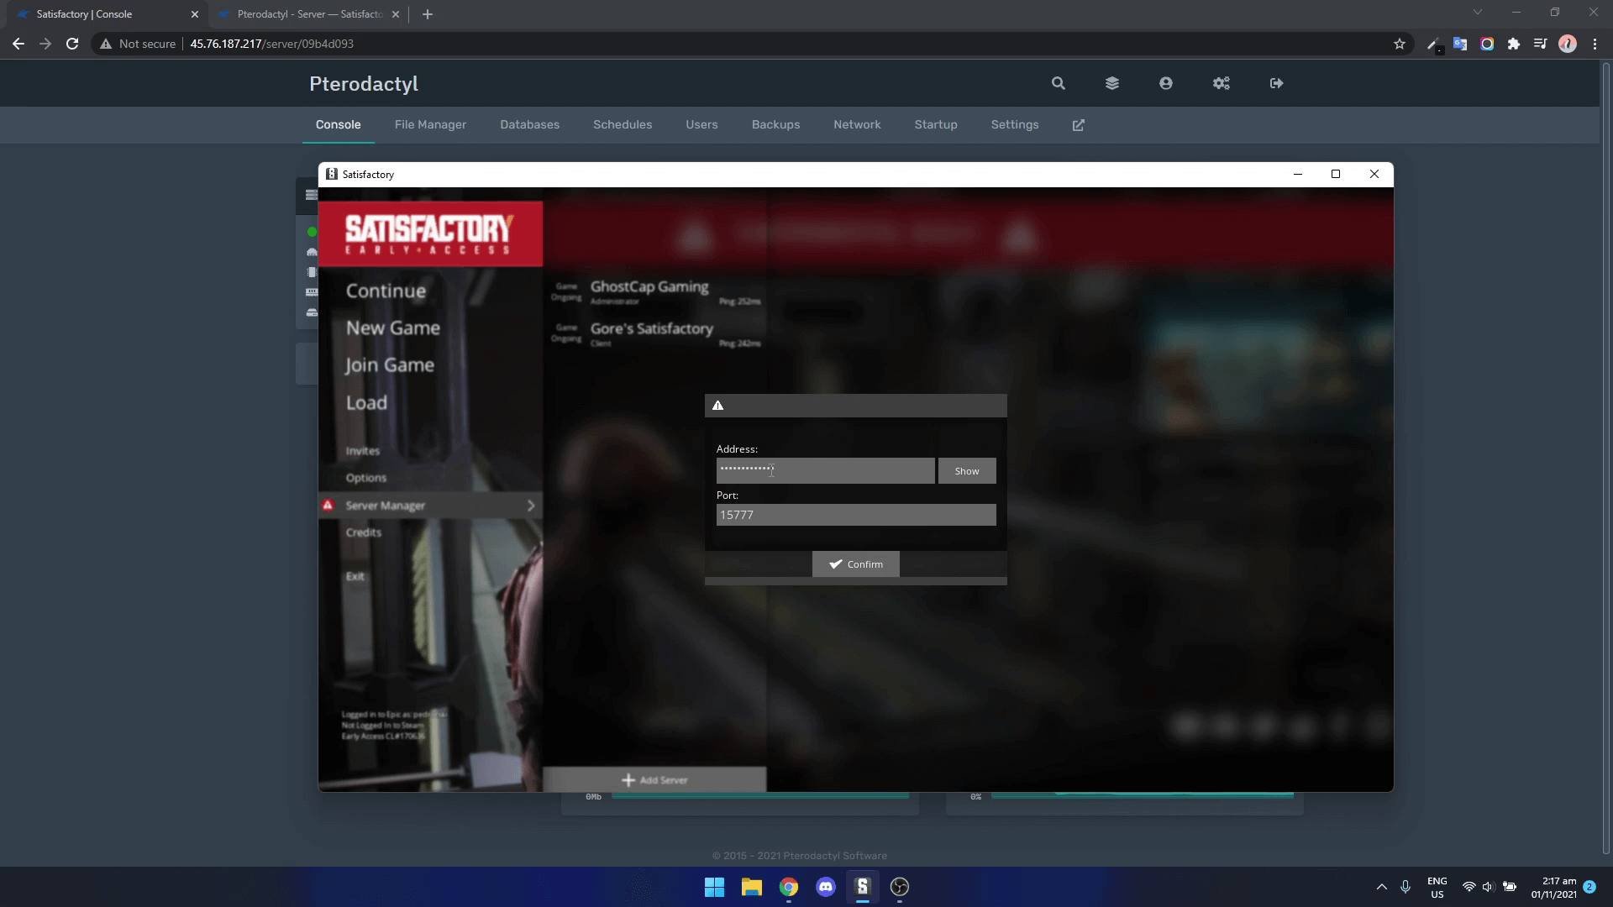
Task: Open the clock and date panel
Action: coord(1554,888)
